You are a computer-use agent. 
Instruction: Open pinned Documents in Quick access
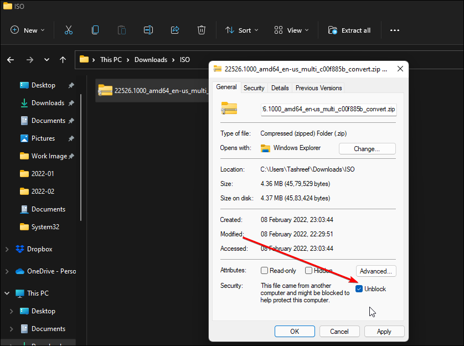tap(42, 121)
